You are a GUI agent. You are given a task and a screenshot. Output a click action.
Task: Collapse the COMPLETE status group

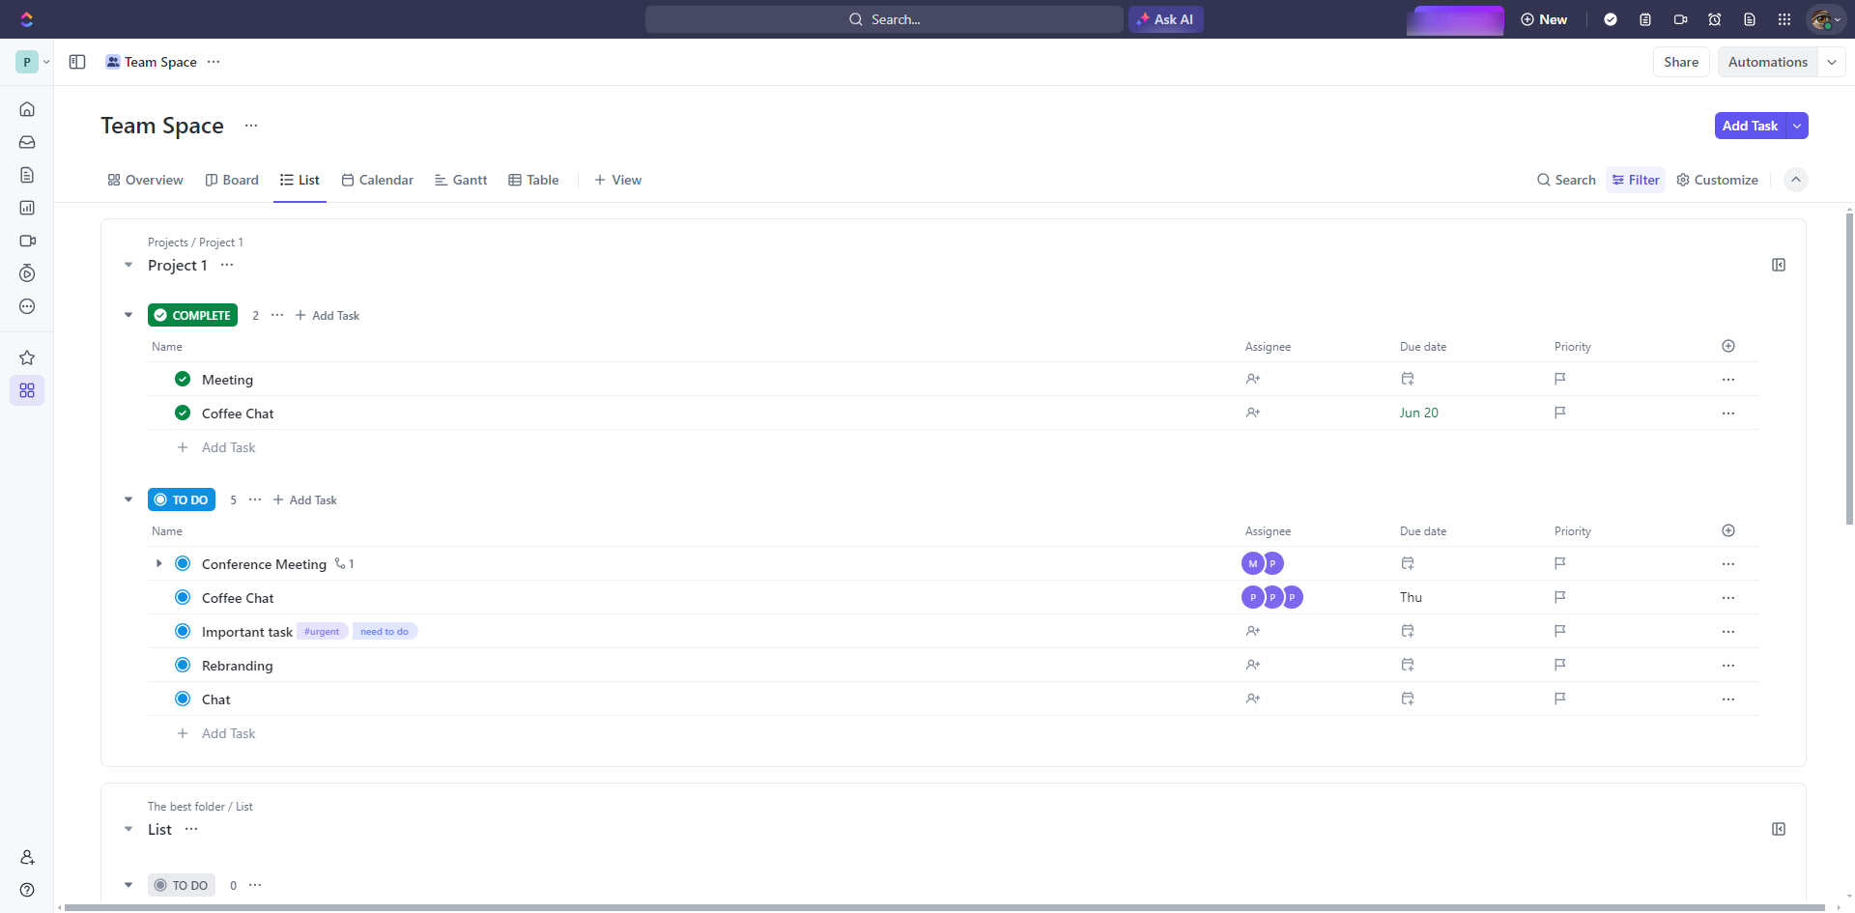point(128,315)
